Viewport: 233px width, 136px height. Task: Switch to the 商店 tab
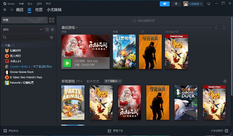pyautogui.click(x=20, y=10)
